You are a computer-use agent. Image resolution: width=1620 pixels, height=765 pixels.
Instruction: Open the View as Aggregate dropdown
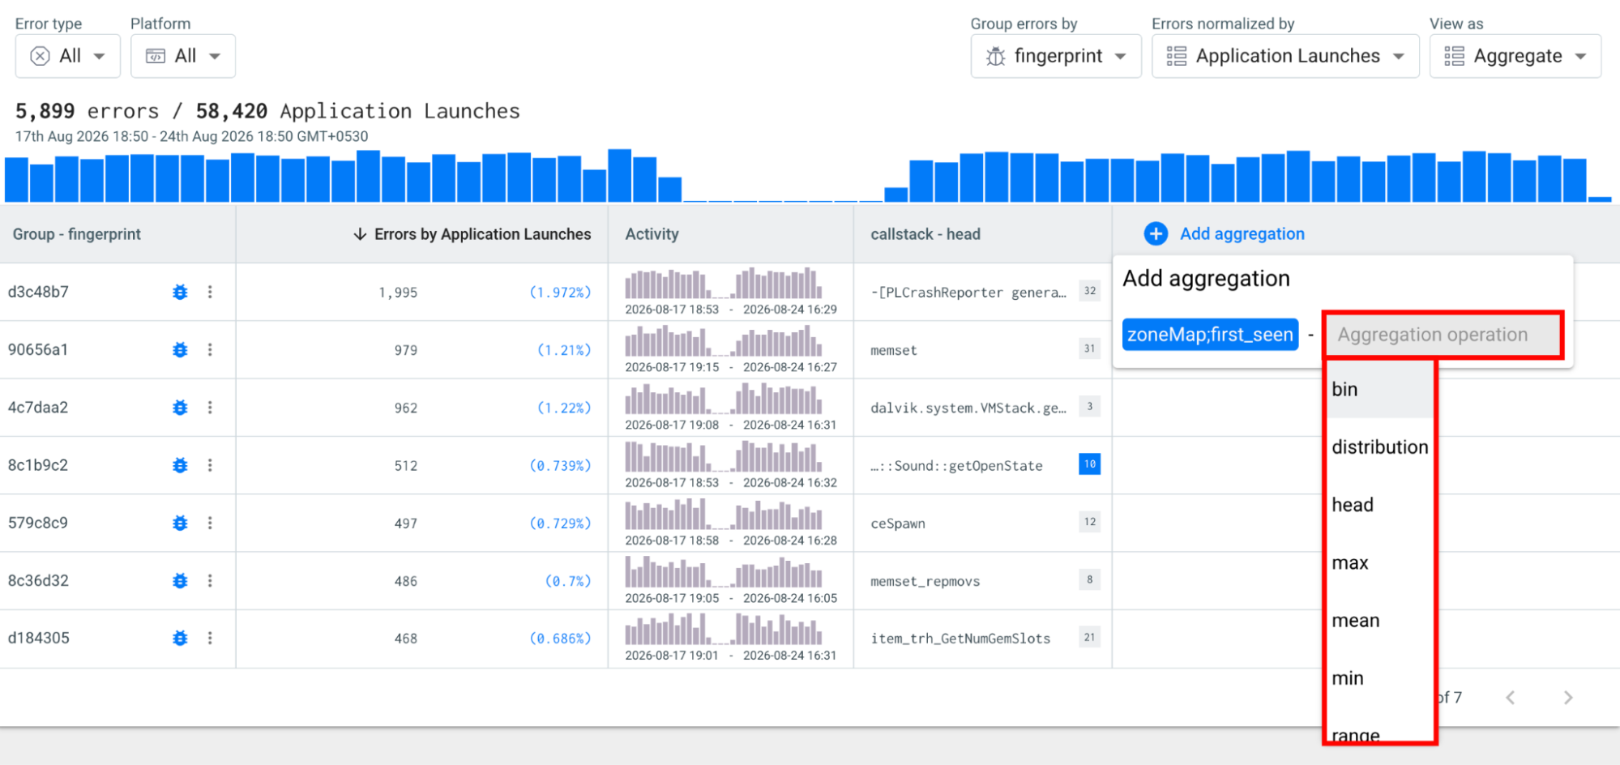(1515, 56)
